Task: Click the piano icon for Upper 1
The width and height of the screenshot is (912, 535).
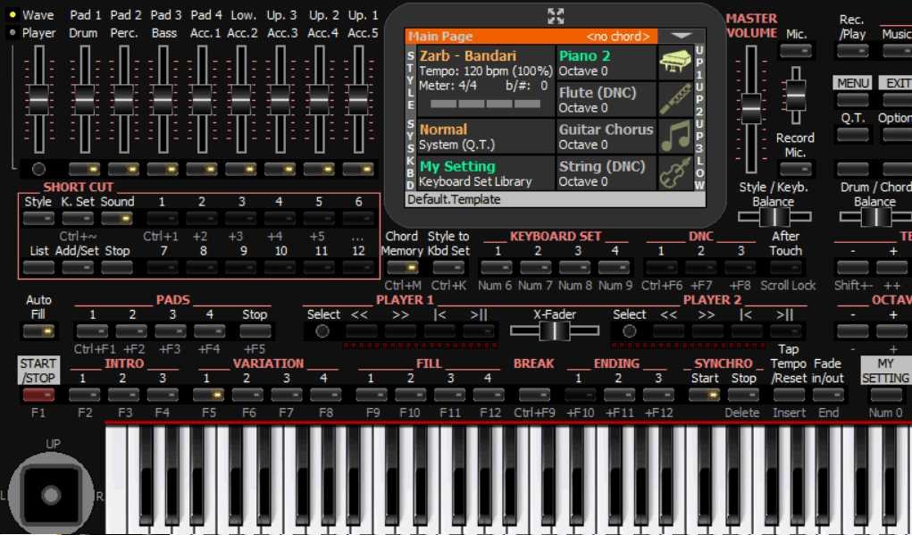Action: click(x=675, y=63)
